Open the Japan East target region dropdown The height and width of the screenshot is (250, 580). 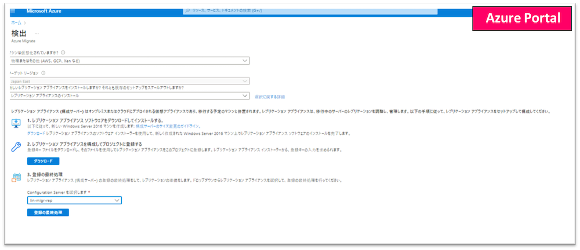coord(129,81)
